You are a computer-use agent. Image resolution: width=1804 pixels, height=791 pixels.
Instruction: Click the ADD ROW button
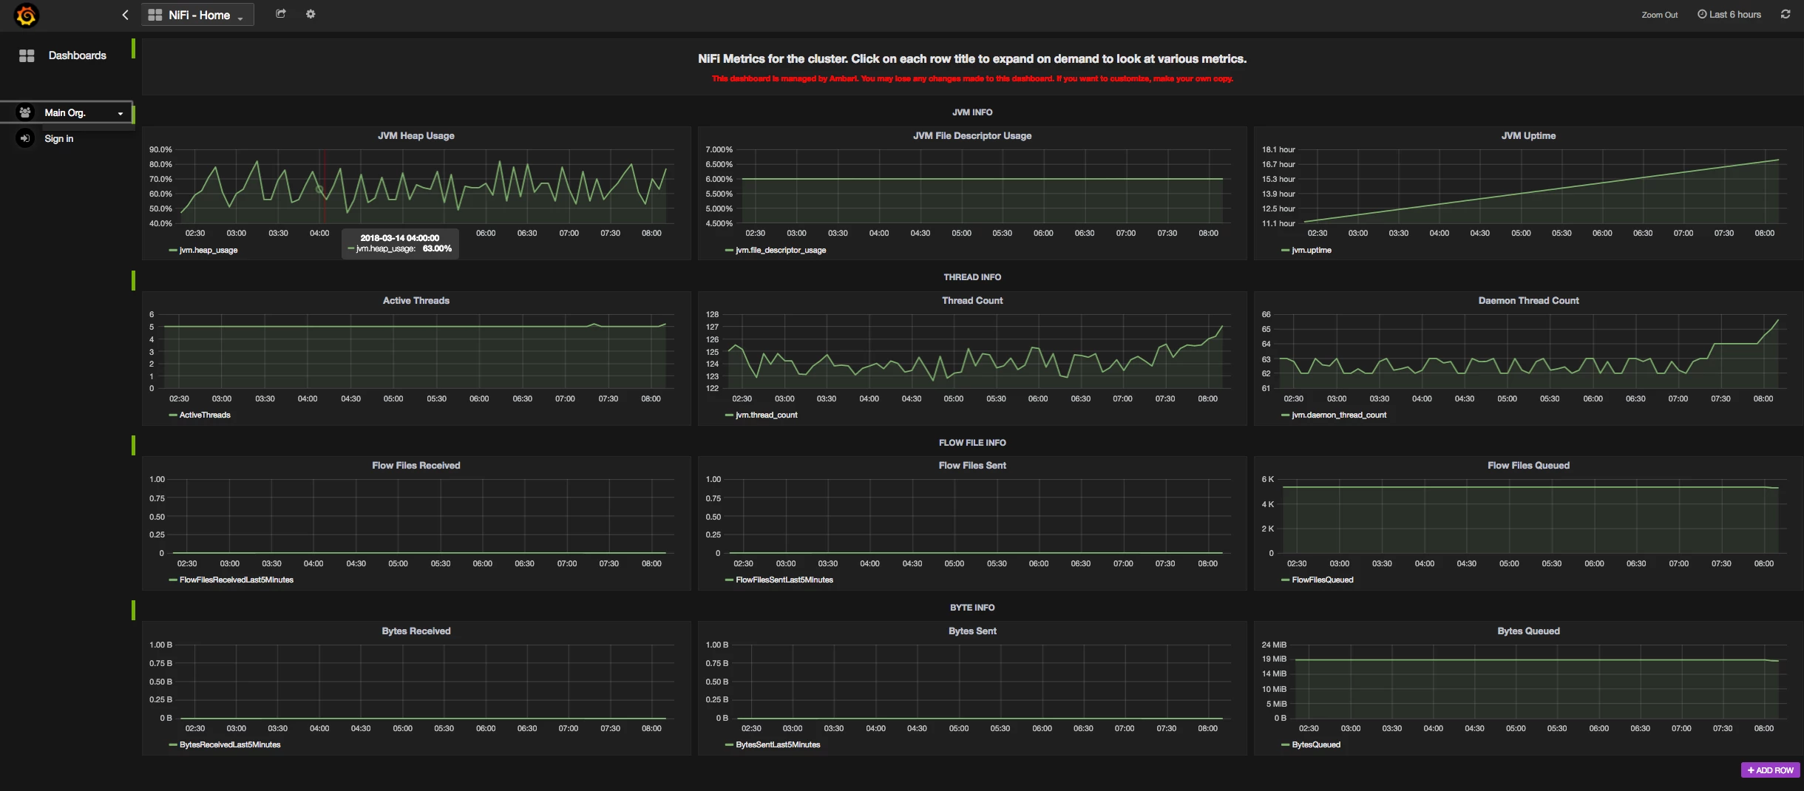1770,770
